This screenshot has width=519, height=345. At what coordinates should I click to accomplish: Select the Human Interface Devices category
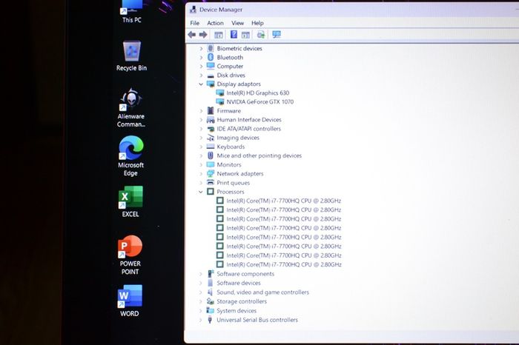click(249, 120)
